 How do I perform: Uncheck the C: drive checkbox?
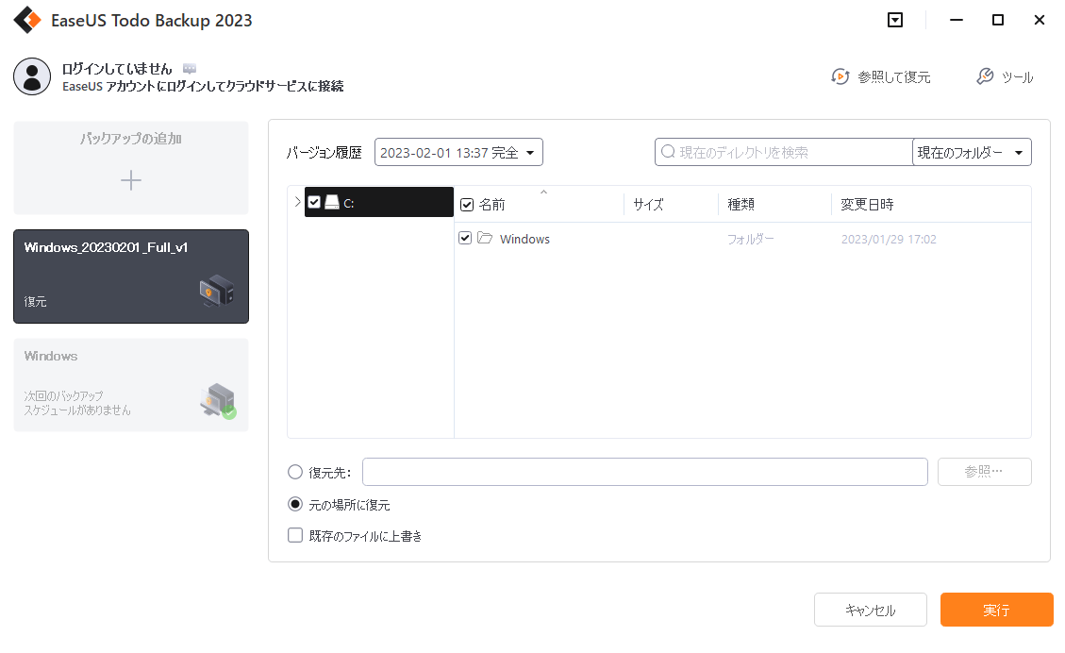pyautogui.click(x=315, y=201)
